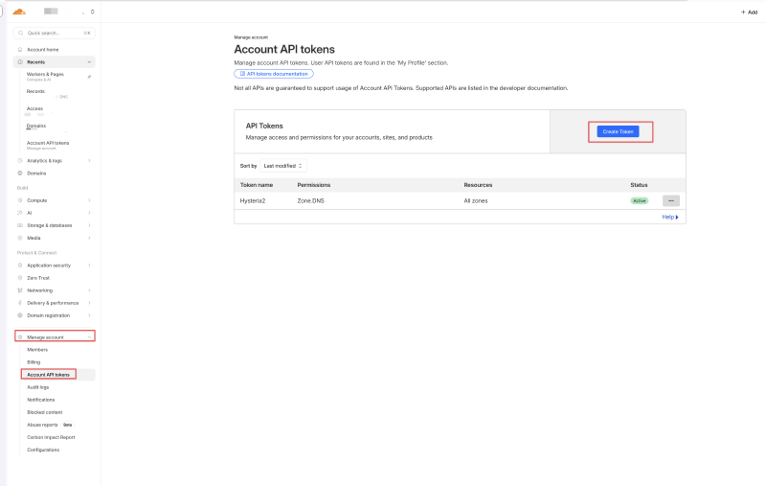Click the Storage & databases icon
The height and width of the screenshot is (486, 766).
pyautogui.click(x=20, y=225)
